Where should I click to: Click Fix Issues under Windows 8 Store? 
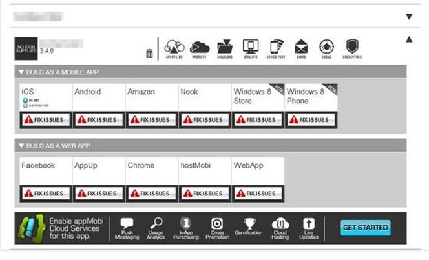258,120
